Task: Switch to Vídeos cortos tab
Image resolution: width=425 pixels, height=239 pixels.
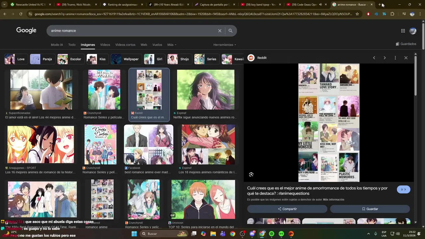Action: pyautogui.click(x=125, y=45)
